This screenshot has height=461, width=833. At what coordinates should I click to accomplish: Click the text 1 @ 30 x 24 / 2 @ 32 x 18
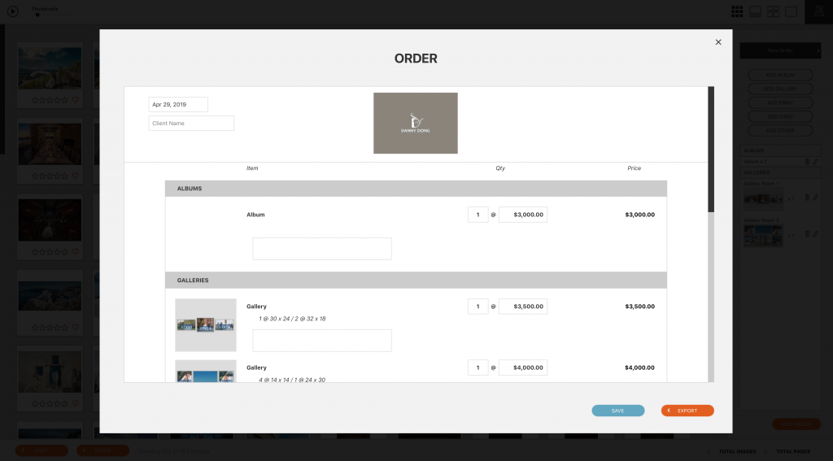pos(292,319)
